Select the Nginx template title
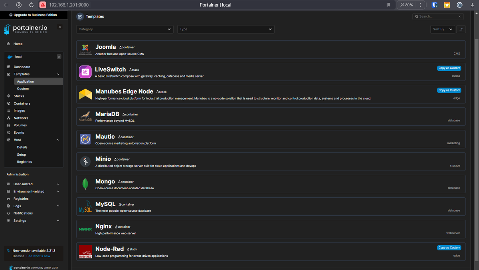The width and height of the screenshot is (479, 270). 103,226
